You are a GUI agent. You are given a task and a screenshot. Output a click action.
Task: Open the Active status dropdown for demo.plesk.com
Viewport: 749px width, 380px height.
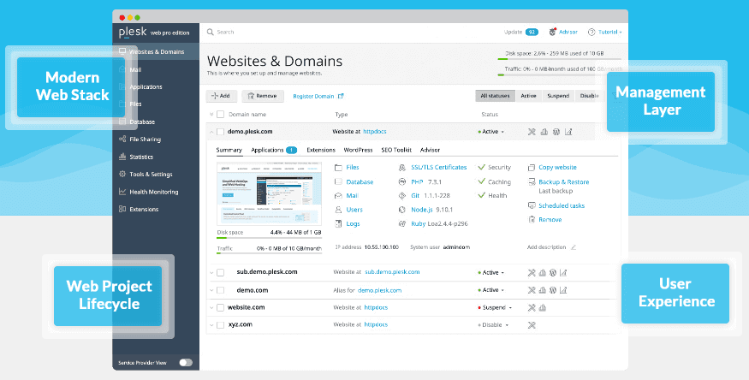click(491, 132)
